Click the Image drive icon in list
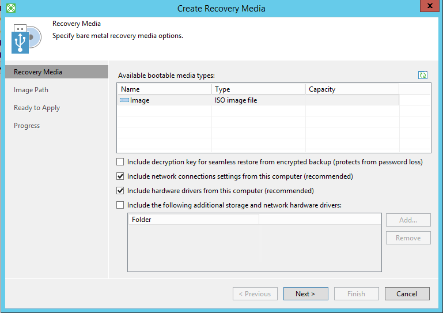 pyautogui.click(x=124, y=100)
